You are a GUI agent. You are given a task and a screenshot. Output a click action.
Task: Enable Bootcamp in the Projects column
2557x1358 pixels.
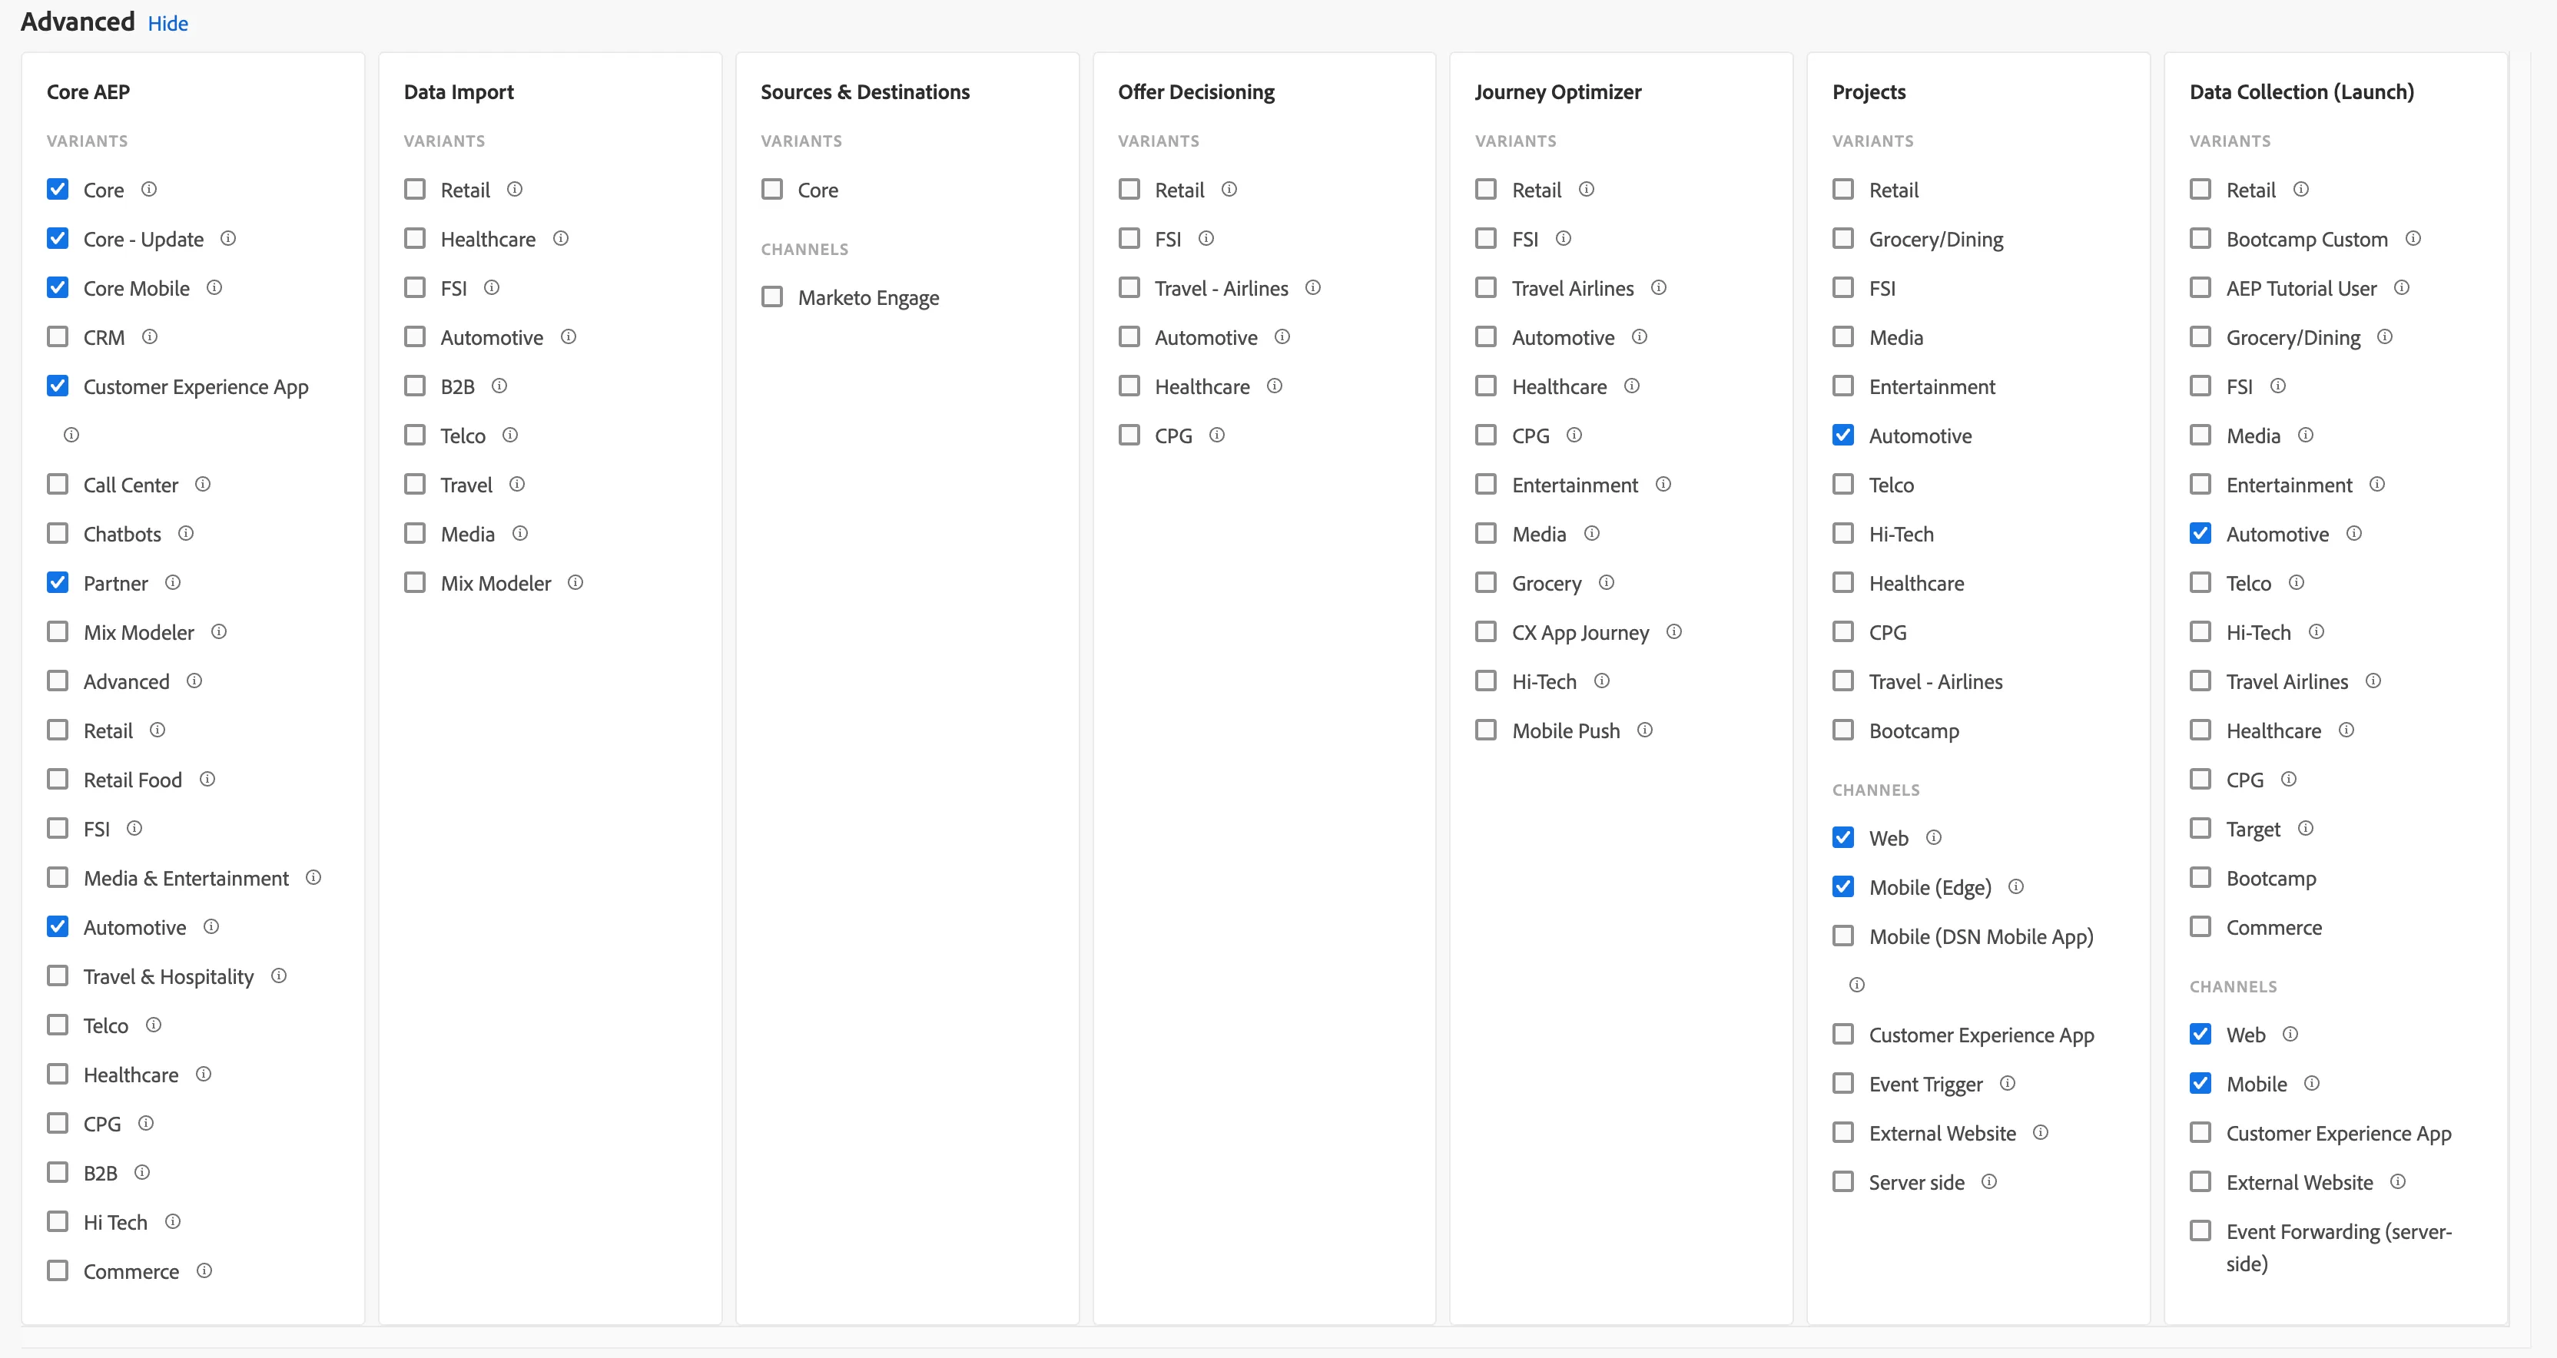click(x=1843, y=730)
